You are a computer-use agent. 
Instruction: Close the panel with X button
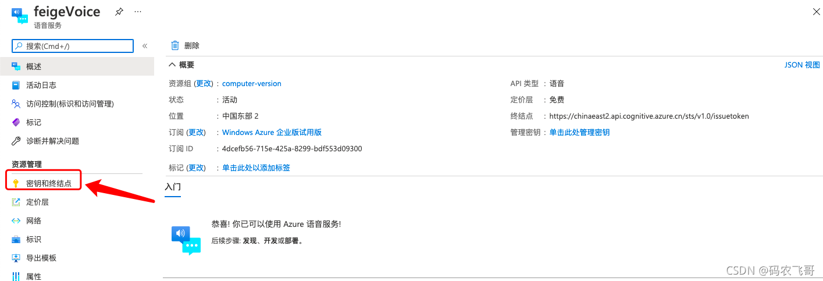816,10
